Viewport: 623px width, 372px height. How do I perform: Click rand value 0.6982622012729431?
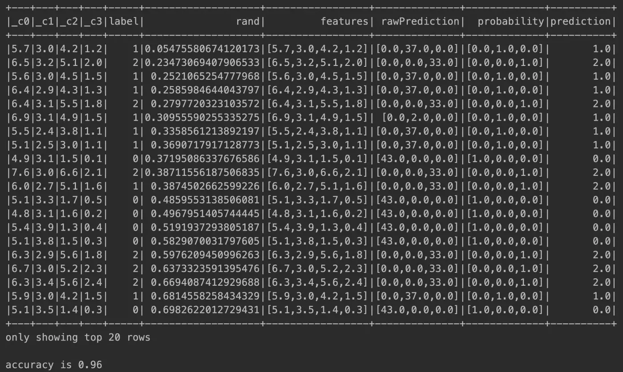point(205,310)
